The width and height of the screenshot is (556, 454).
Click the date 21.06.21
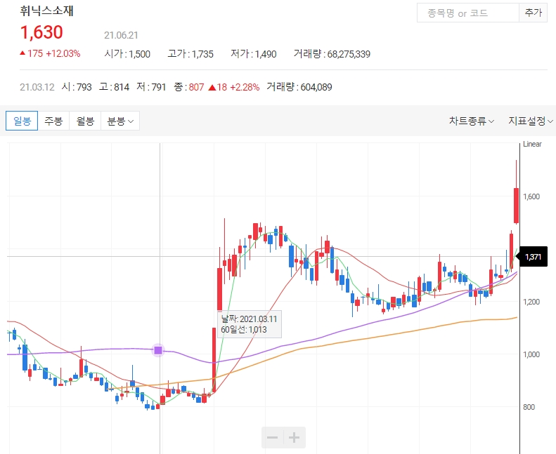pyautogui.click(x=121, y=35)
